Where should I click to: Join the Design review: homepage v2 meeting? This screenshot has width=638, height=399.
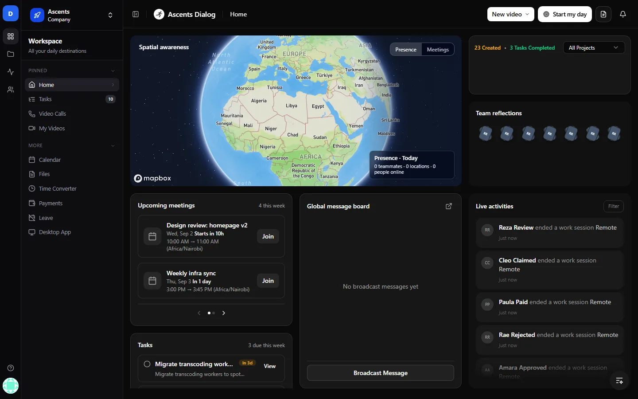click(268, 236)
